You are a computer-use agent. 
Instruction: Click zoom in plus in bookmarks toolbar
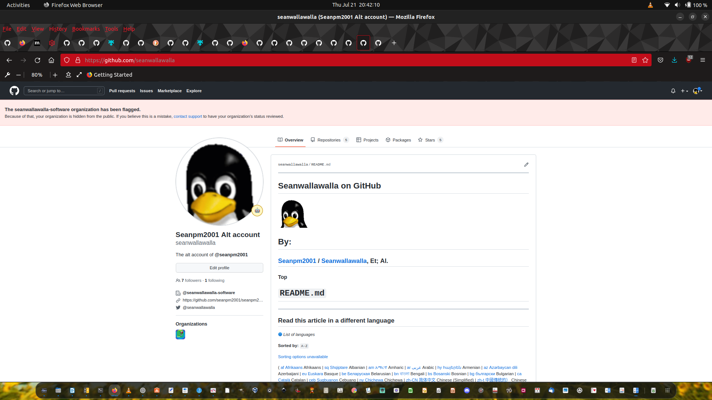click(55, 75)
